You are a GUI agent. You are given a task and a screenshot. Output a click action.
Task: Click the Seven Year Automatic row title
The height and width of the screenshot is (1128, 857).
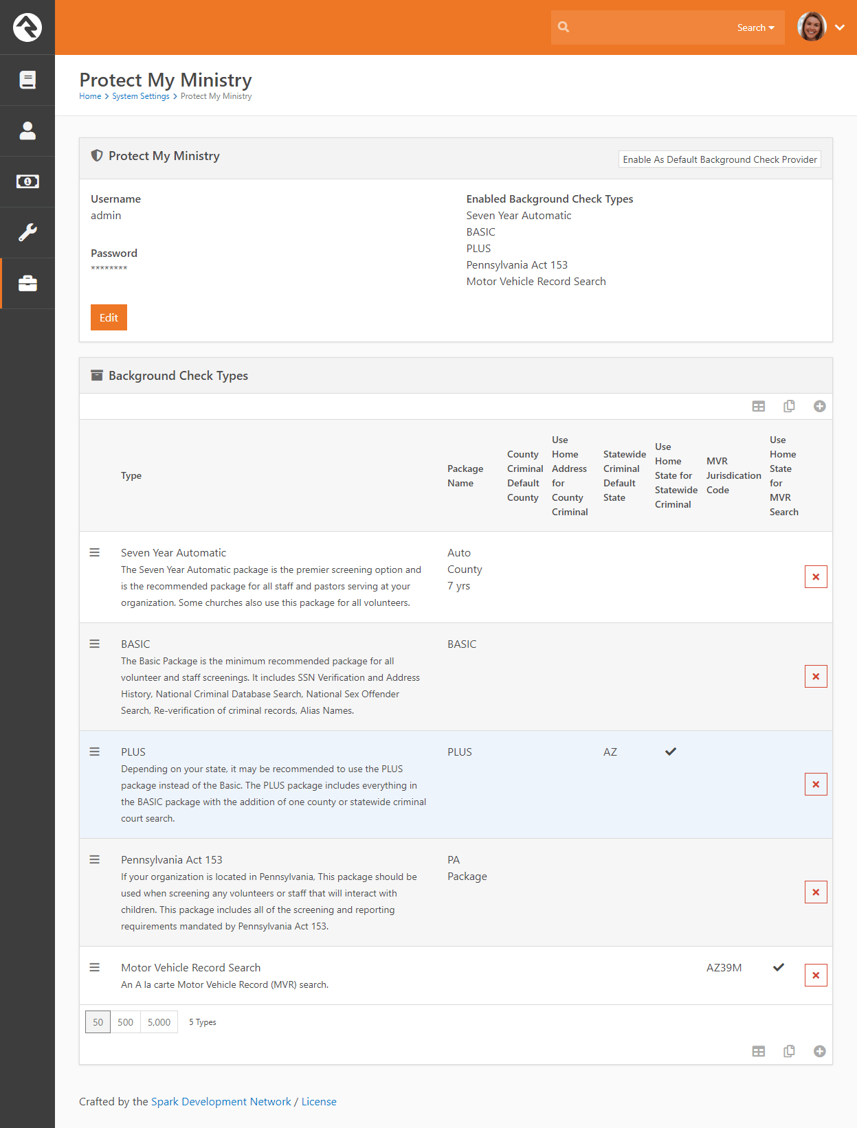click(173, 552)
